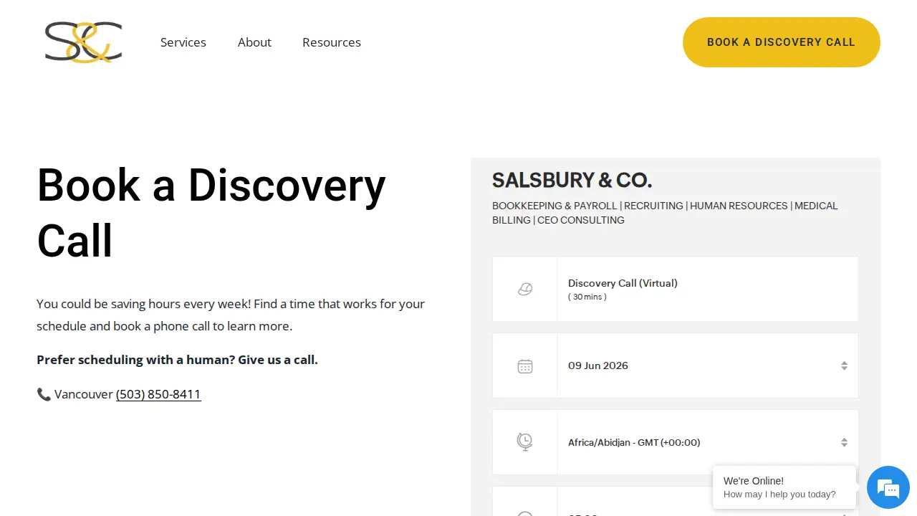Click the Book a Discovery Call button

click(782, 42)
